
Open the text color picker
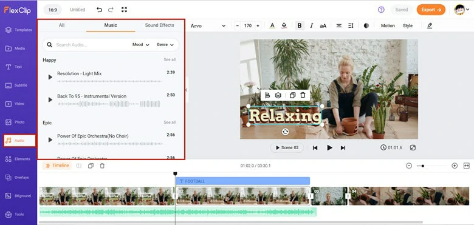(272, 25)
